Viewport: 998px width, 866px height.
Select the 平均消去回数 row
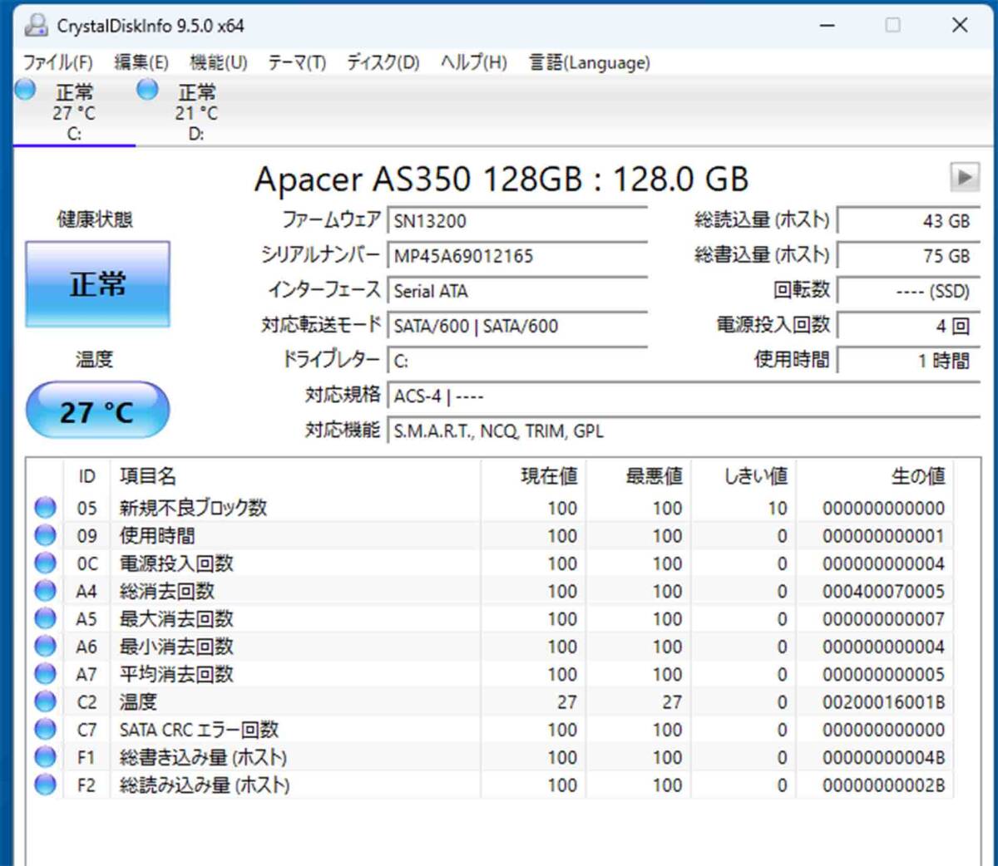(x=491, y=674)
